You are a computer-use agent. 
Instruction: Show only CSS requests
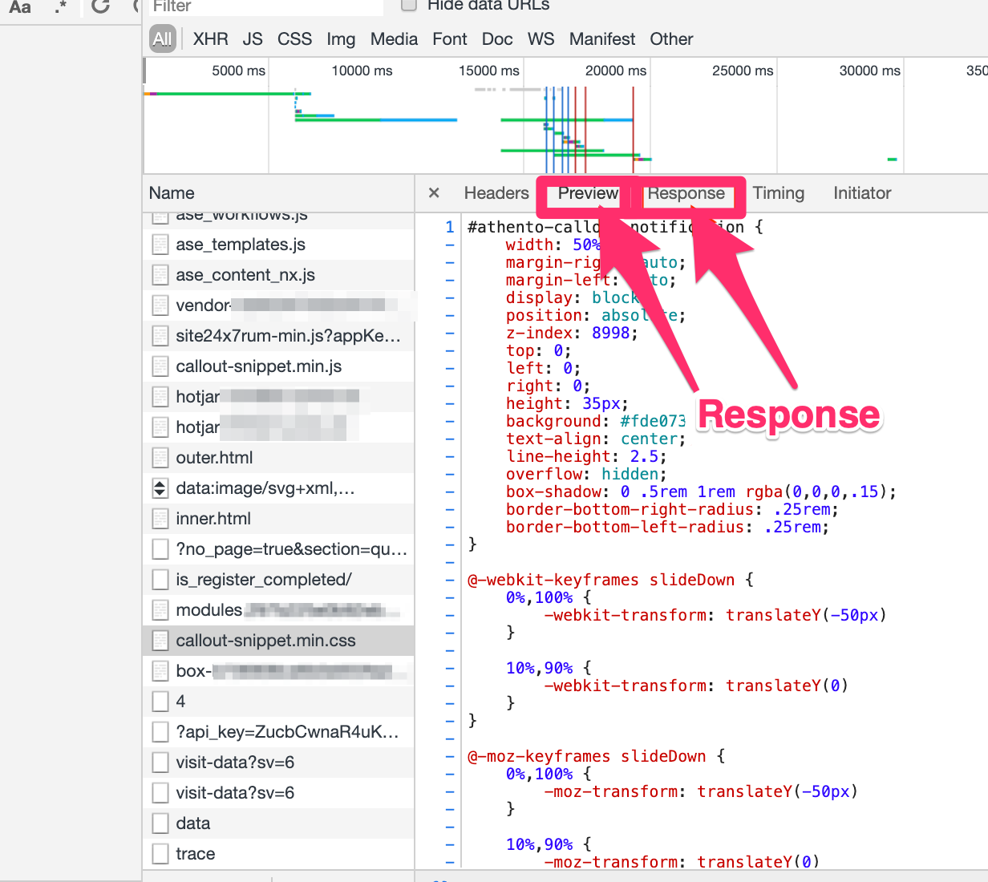coord(294,39)
